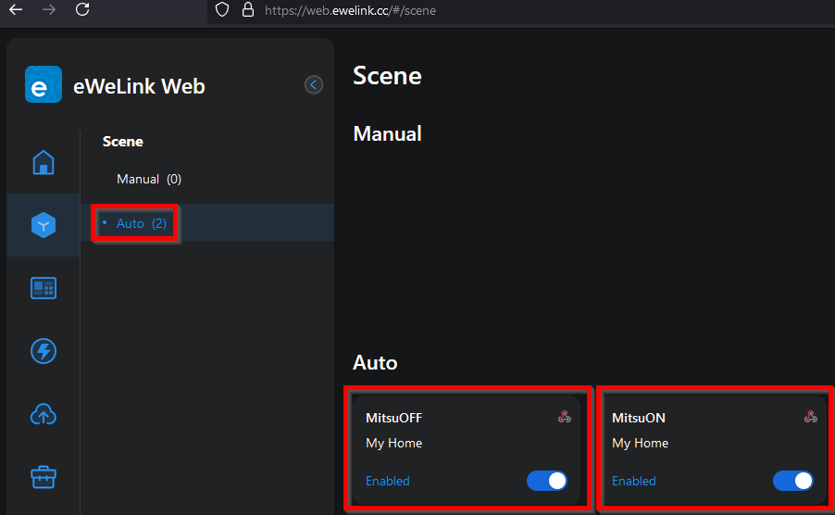Reload the page with browser refresh button

click(82, 10)
